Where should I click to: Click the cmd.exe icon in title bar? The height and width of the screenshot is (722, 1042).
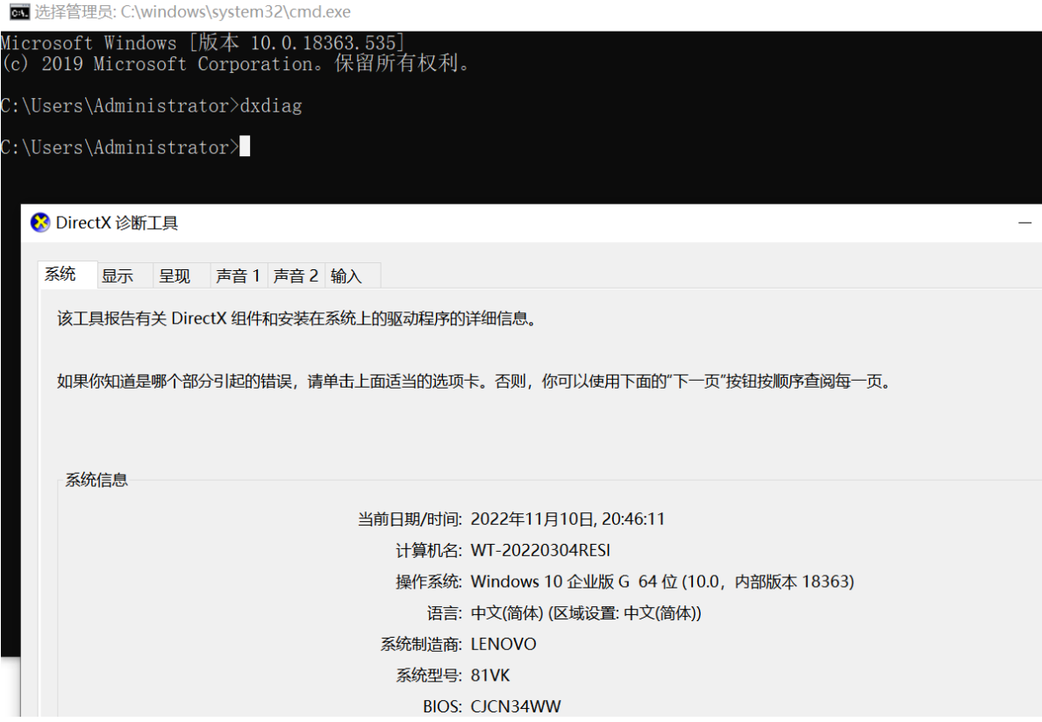17,12
